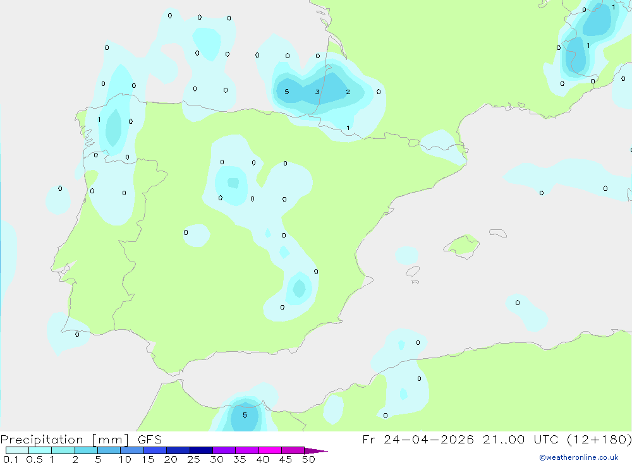
Task: Pick the legend swatch between 1 and 2
Action: click(x=63, y=450)
